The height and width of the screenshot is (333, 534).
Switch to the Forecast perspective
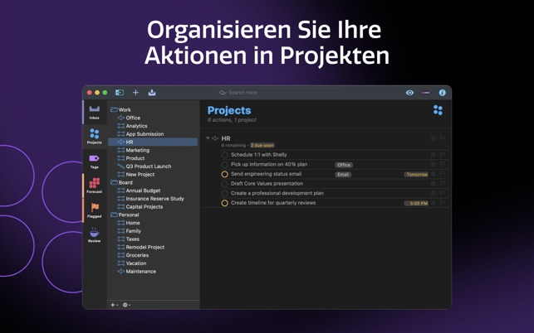click(95, 186)
